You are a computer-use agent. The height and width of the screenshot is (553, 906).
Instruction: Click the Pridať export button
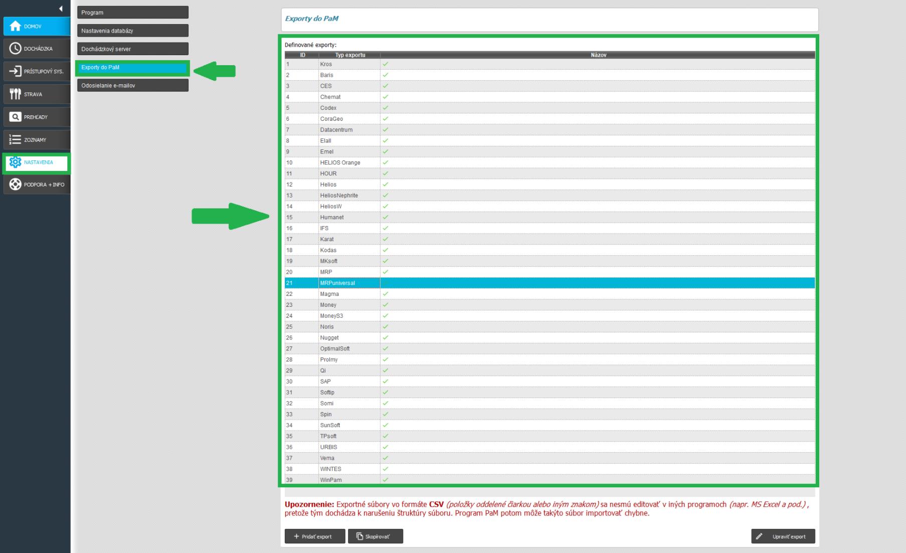314,536
